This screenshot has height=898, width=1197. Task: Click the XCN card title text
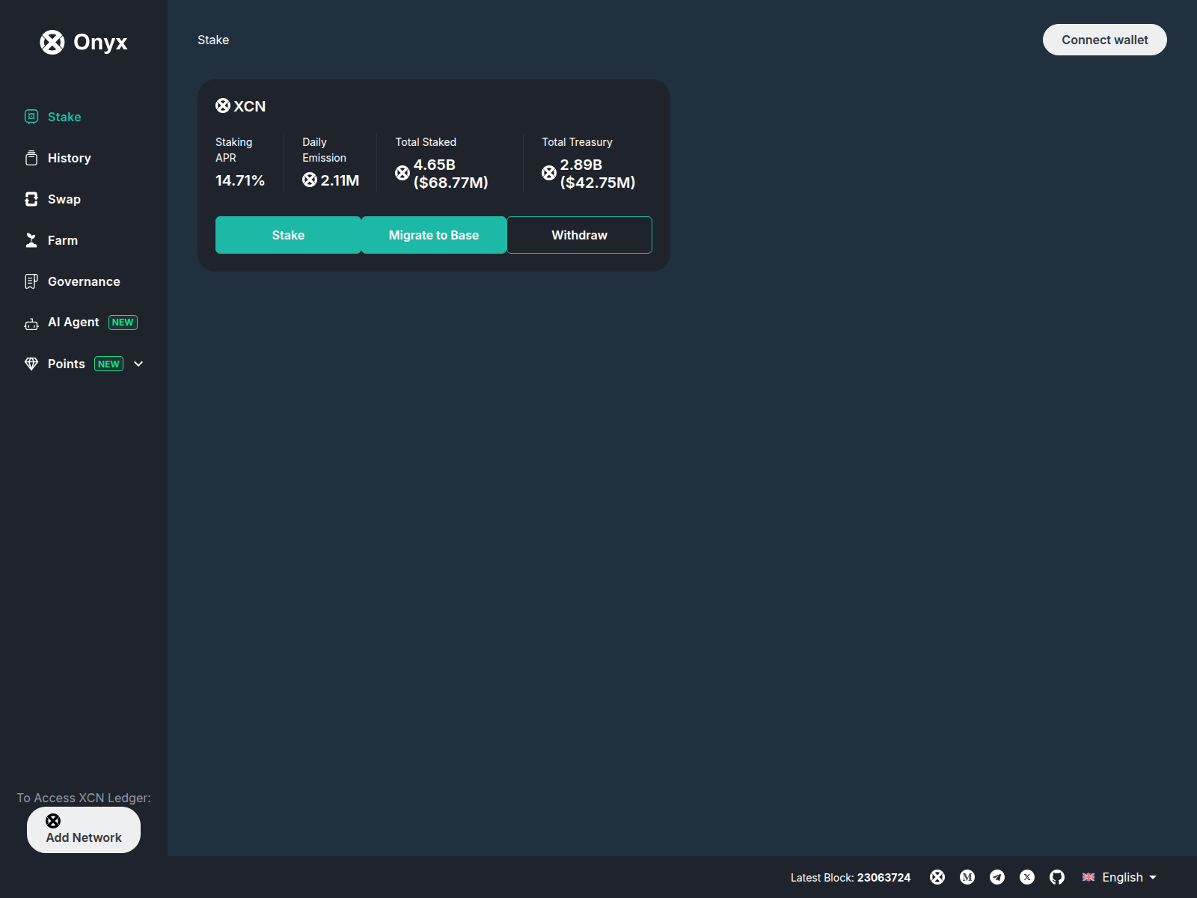click(x=250, y=106)
